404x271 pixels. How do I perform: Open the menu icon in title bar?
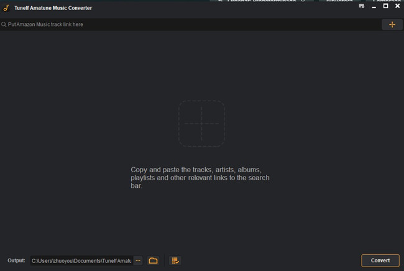(362, 6)
